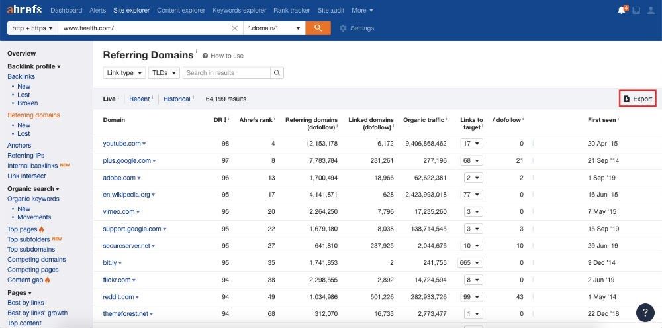662x328 pixels.
Task: Click the help question mark bubble
Action: click(x=645, y=313)
